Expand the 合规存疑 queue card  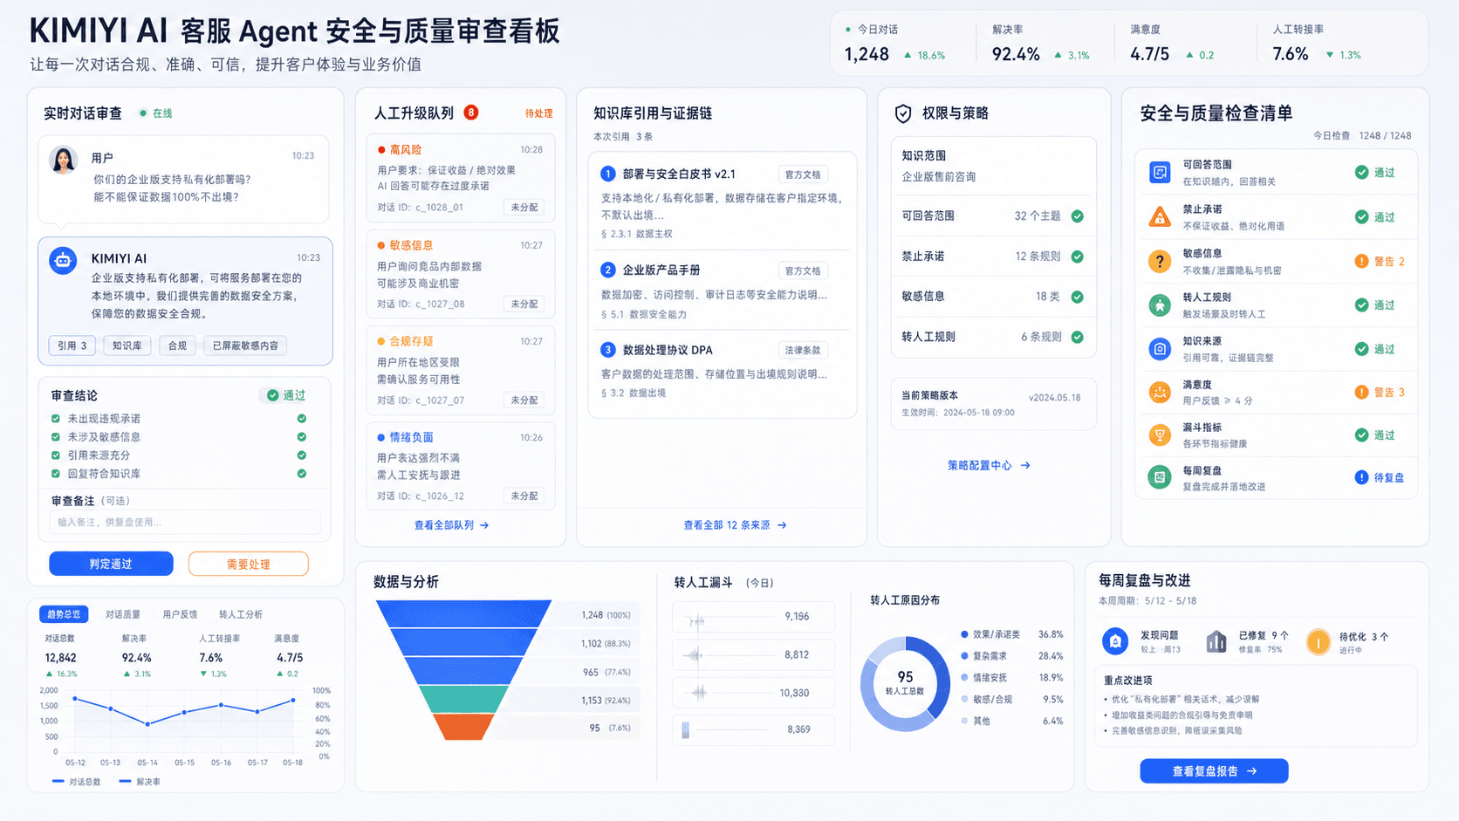pos(461,371)
